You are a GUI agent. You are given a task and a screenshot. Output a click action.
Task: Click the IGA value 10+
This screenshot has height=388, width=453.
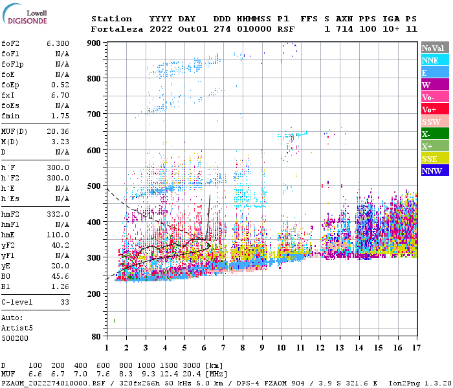click(391, 29)
